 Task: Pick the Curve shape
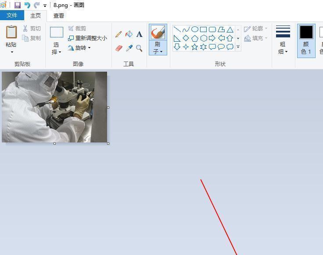pyautogui.click(x=186, y=29)
